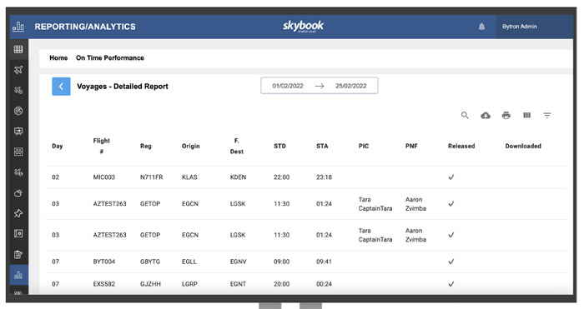Click Home breadcrumb link

point(58,58)
